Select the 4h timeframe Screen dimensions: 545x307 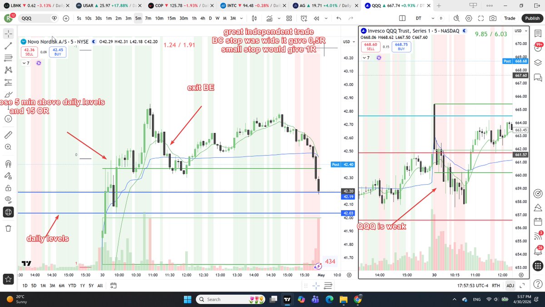click(x=202, y=19)
